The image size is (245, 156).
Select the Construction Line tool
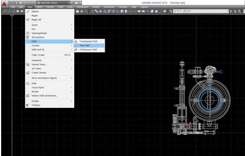click(9, 11)
